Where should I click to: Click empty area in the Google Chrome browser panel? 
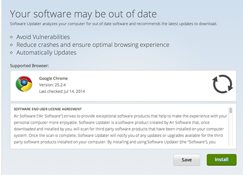pyautogui.click(x=140, y=86)
